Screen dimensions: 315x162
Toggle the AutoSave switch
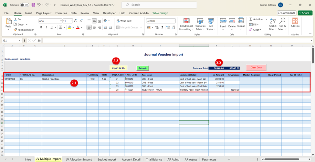pyautogui.click(x=24, y=5)
